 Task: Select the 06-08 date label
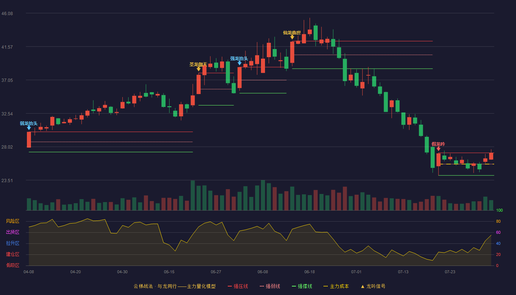pos(263,272)
